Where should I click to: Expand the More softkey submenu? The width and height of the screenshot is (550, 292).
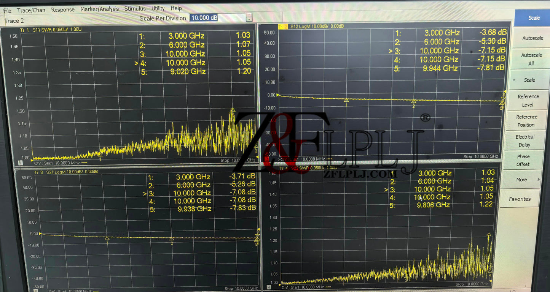tap(523, 180)
